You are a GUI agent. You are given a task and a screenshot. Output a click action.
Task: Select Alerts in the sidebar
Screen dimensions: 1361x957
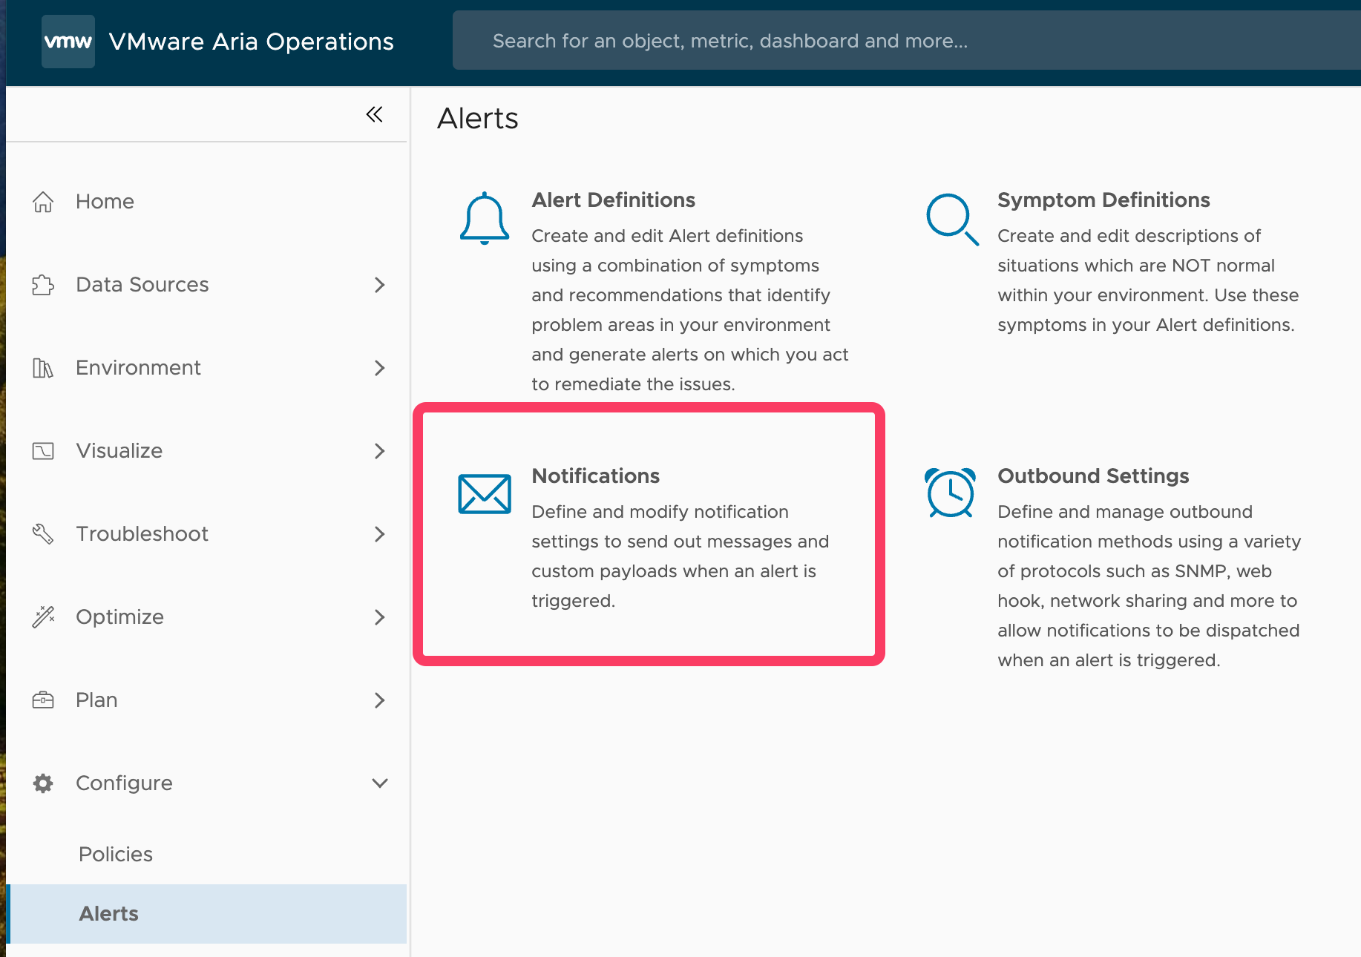[x=109, y=914]
